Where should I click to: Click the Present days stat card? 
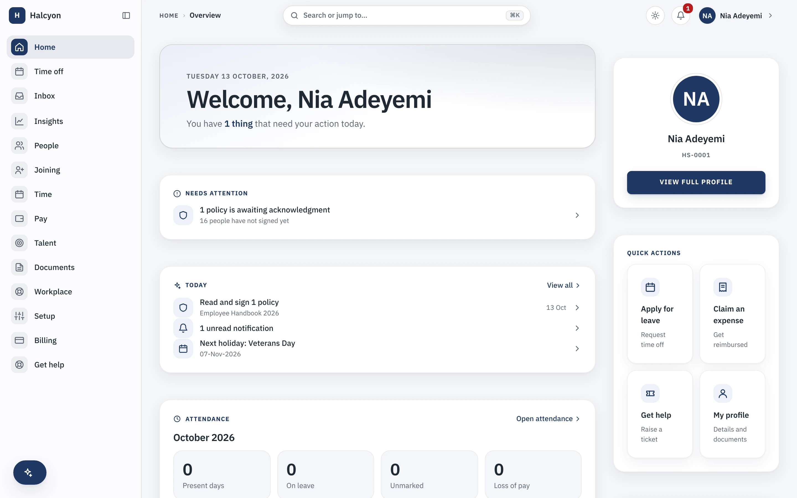pyautogui.click(x=222, y=474)
